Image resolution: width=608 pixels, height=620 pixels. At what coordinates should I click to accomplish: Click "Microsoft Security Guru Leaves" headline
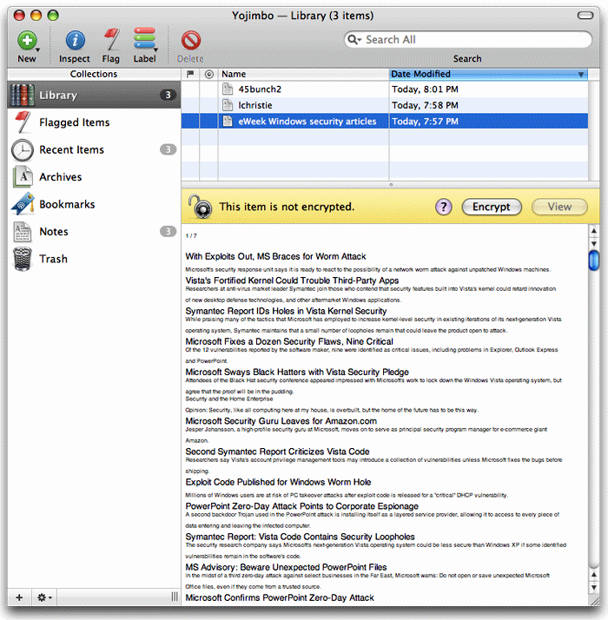281,421
